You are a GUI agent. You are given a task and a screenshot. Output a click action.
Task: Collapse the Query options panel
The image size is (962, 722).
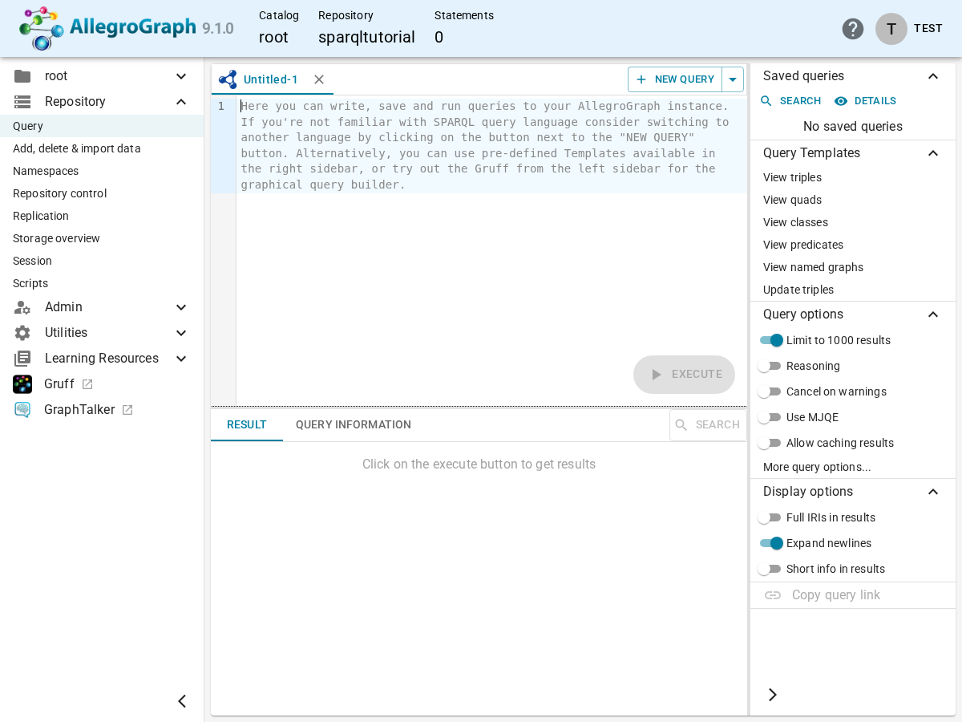pos(933,314)
